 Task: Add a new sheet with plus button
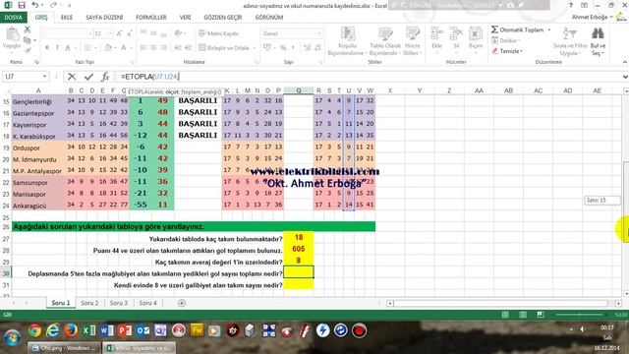182,303
